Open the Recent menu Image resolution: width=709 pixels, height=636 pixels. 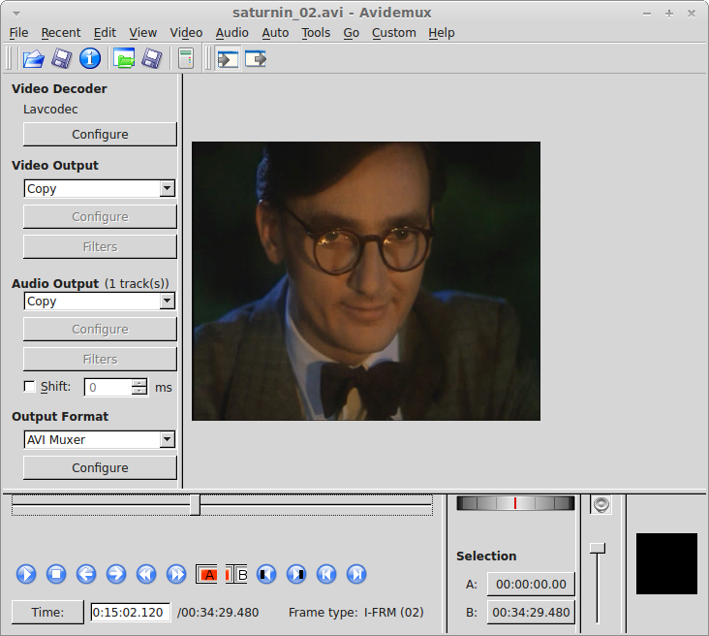(x=61, y=33)
